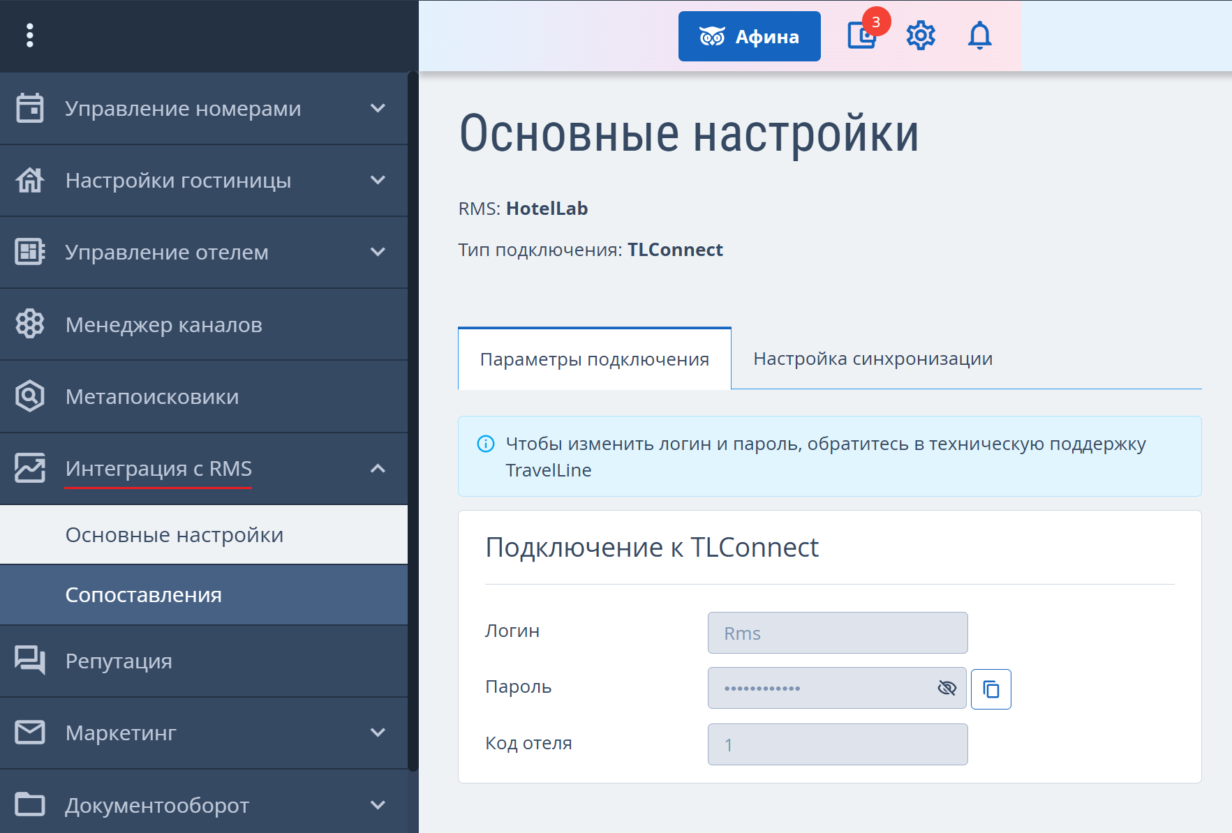Click the Логин input field
Viewport: 1232px width, 833px height.
(x=838, y=633)
